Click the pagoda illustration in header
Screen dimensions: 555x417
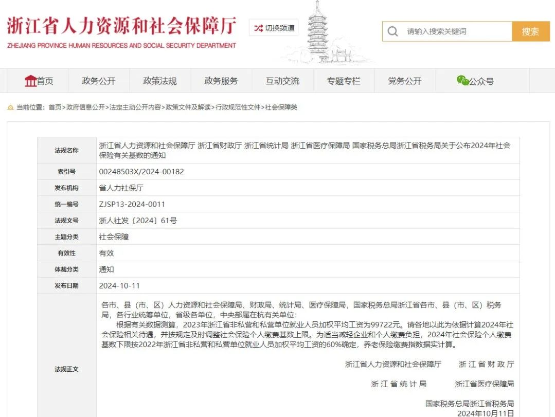click(318, 31)
